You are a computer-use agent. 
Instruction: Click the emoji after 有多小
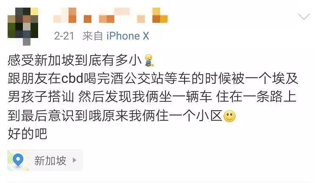[149, 60]
